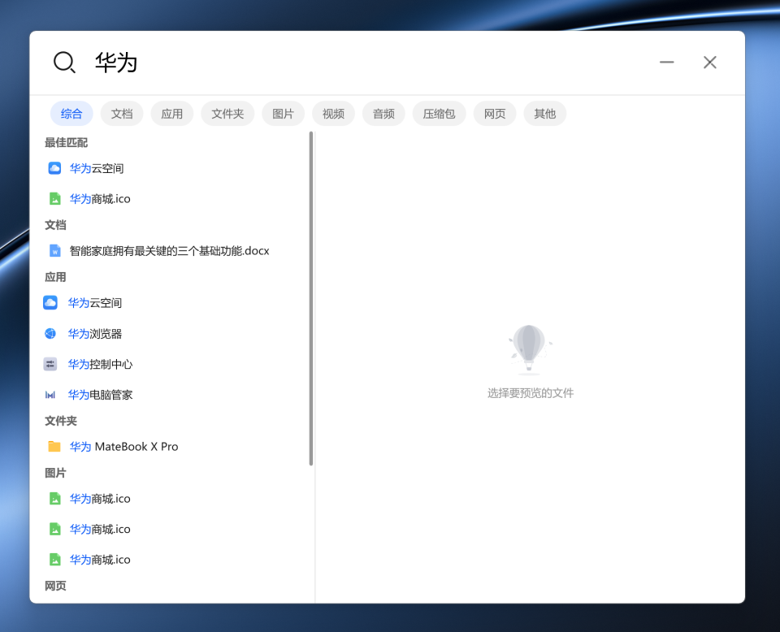Filter results by 音频 tab

[383, 114]
